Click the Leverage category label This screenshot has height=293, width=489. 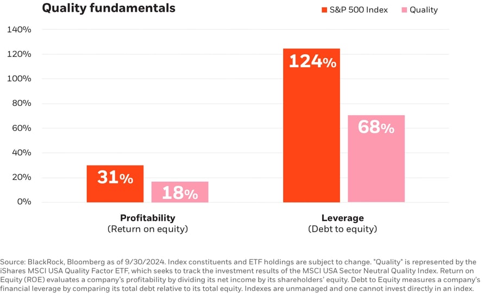[343, 218]
